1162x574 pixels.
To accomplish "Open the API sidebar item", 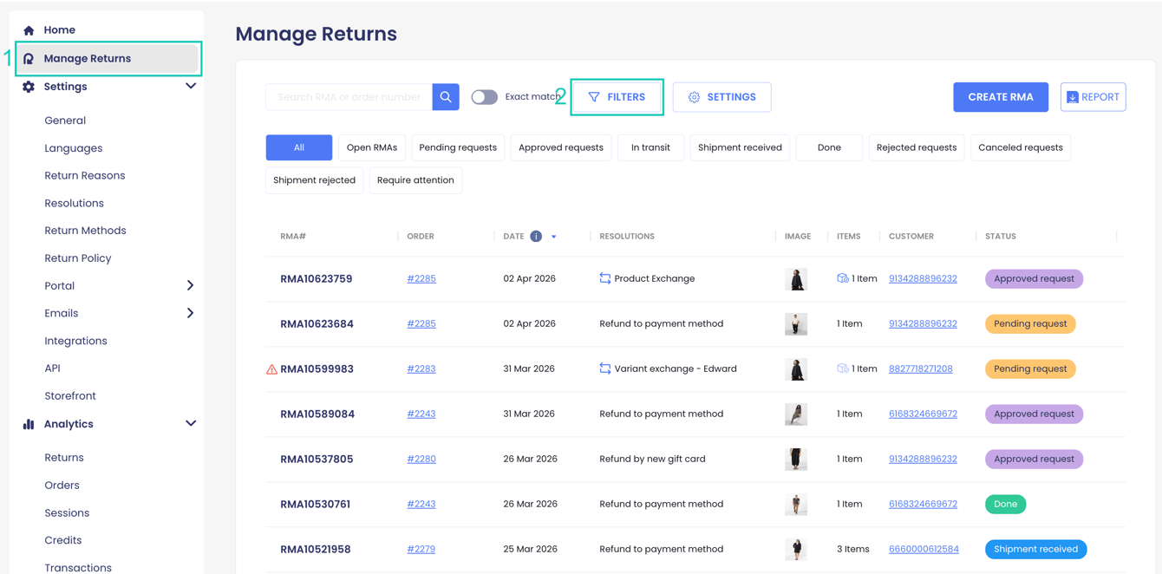I will pos(53,369).
